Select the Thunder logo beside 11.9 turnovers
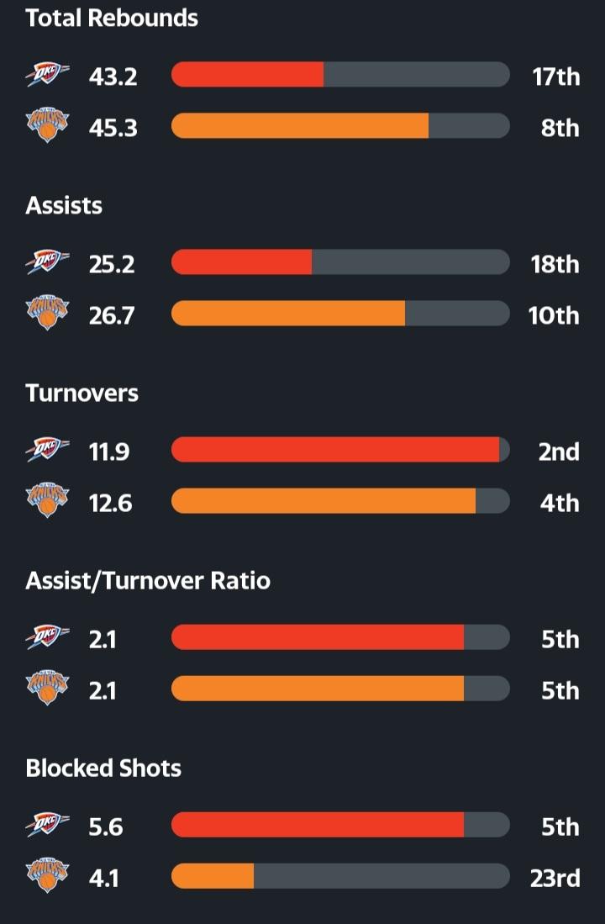This screenshot has height=924, width=605. coord(47,451)
